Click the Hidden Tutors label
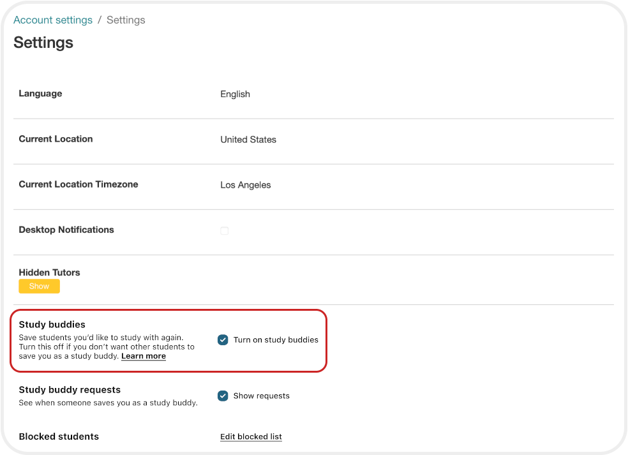628x455 pixels. coord(49,272)
